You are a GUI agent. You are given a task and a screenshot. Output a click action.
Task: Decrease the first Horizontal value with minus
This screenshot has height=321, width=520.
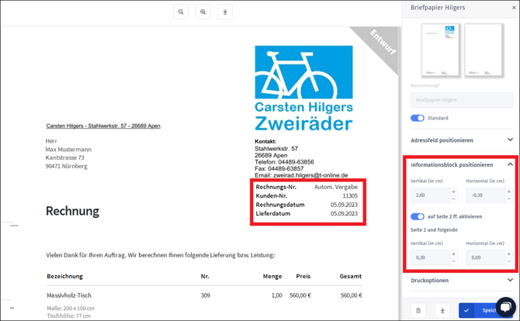click(509, 199)
